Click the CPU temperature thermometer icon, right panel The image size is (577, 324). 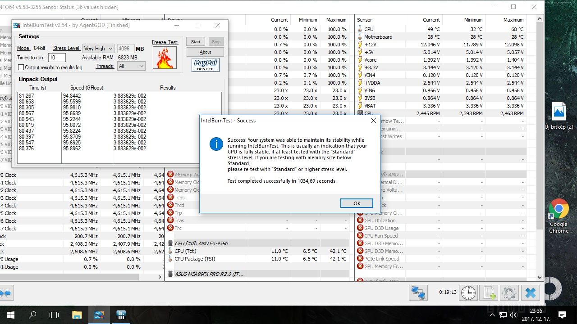[360, 29]
